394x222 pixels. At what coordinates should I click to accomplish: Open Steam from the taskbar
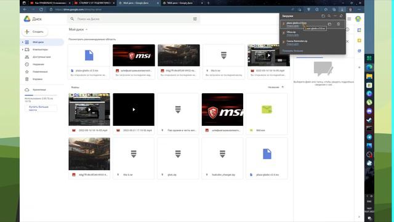coord(369,120)
